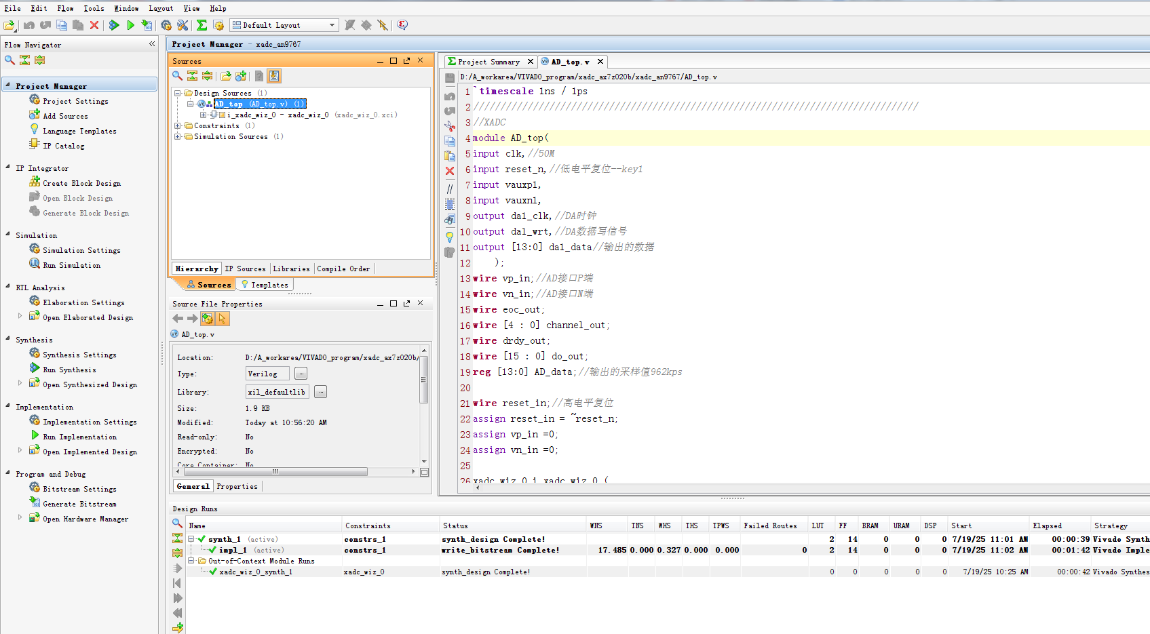Click the browse button next to Type Verilog
The height and width of the screenshot is (634, 1150).
301,374
